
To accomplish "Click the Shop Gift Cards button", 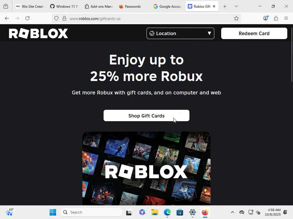I will pyautogui.click(x=146, y=116).
